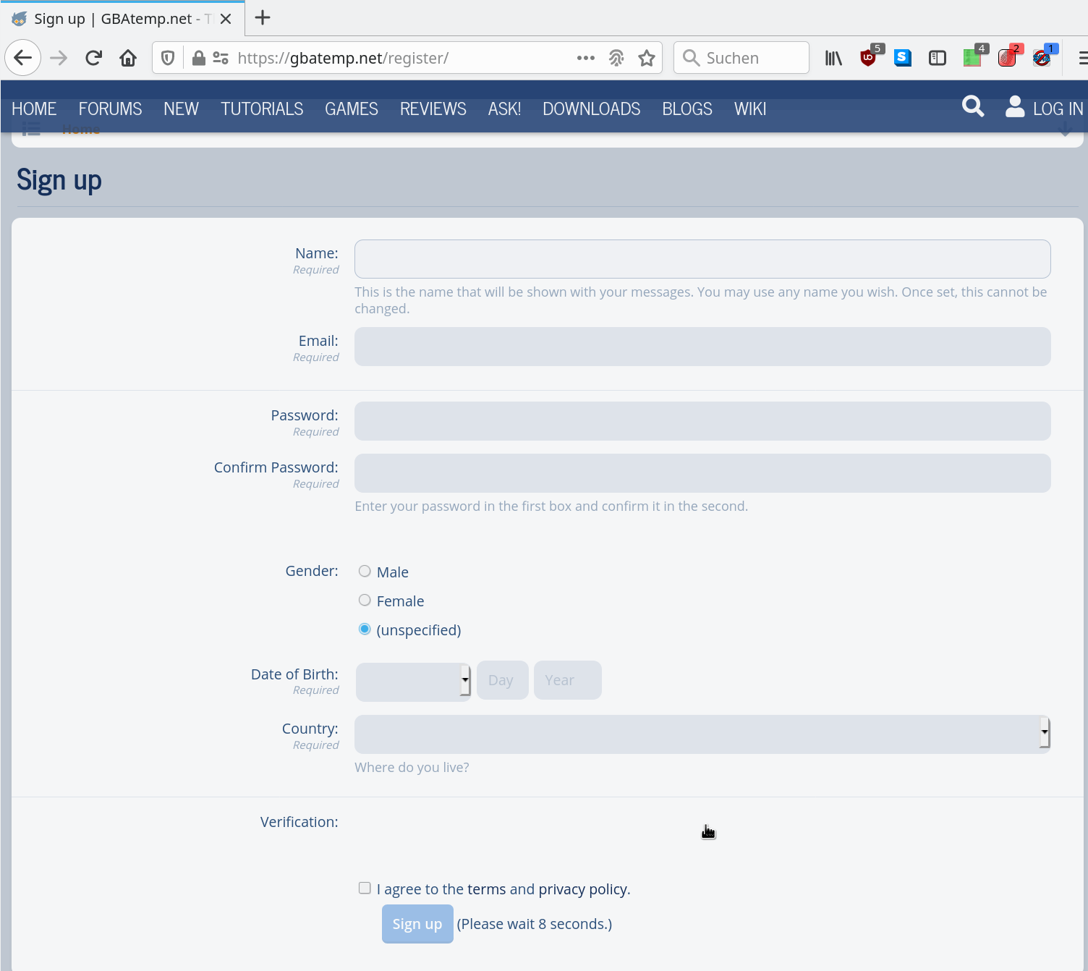Go back to the previous page
This screenshot has height=971, width=1088.
22,58
